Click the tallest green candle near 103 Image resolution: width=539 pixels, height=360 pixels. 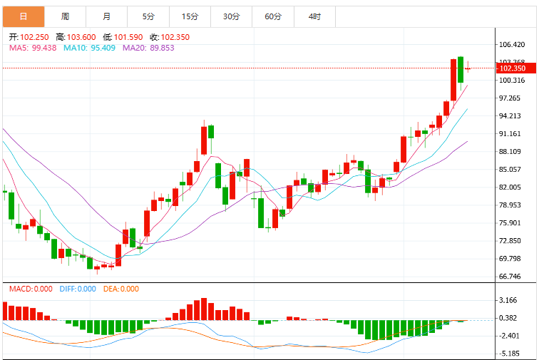click(461, 70)
